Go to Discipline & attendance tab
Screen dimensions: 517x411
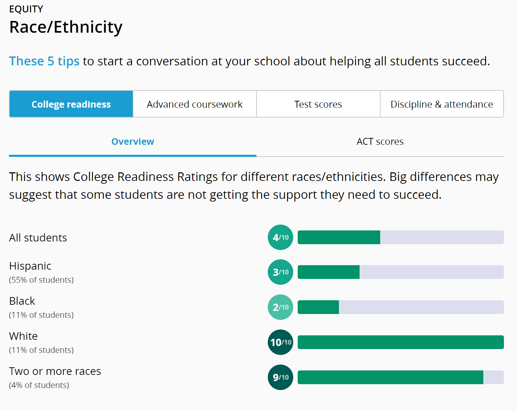(x=442, y=104)
